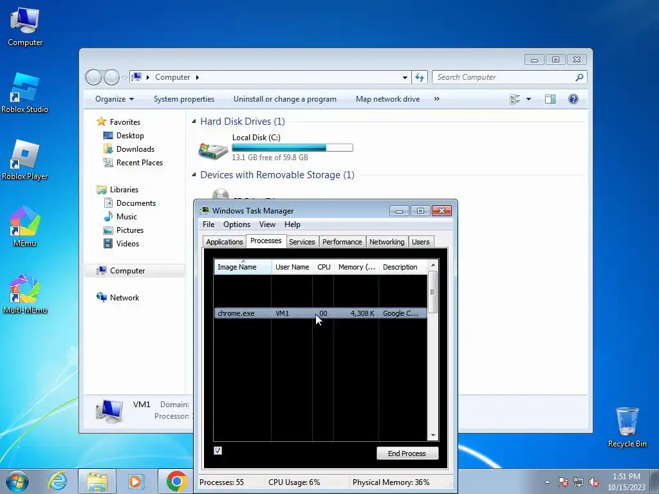This screenshot has width=659, height=494.
Task: Collapse the Hard Disk Drives group
Action: pos(194,122)
